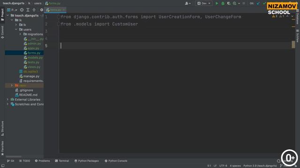This screenshot has width=300, height=168.
Task: Open the profiler run icon
Action: (x=234, y=3)
